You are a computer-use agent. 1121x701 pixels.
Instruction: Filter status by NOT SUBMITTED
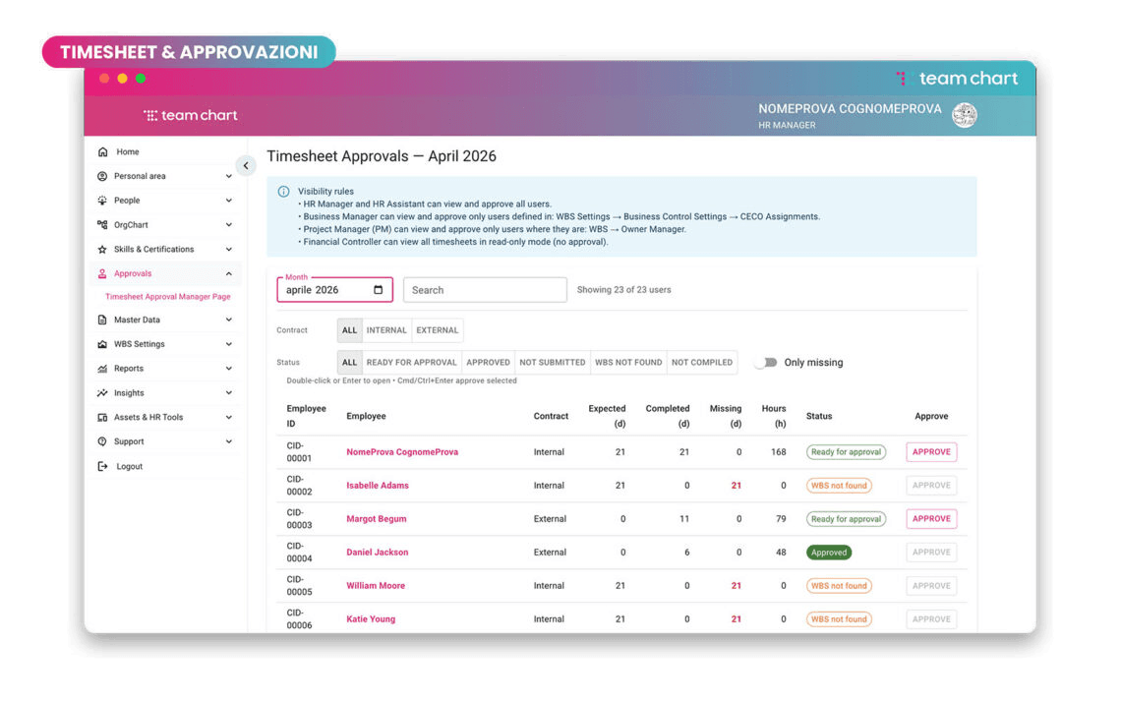552,362
